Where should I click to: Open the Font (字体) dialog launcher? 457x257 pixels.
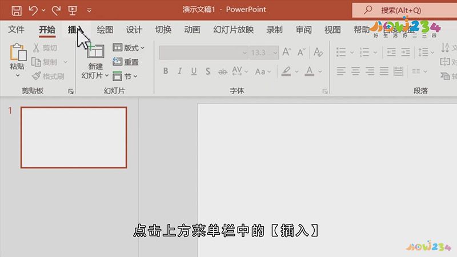click(325, 91)
